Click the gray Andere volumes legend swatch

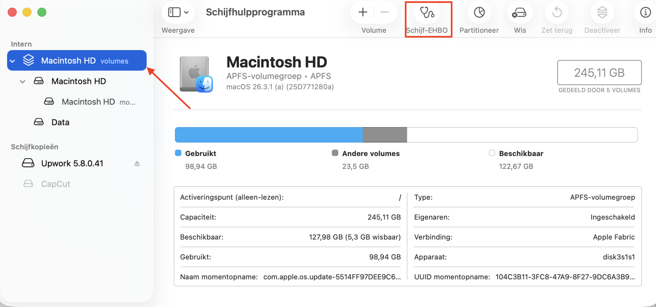335,153
